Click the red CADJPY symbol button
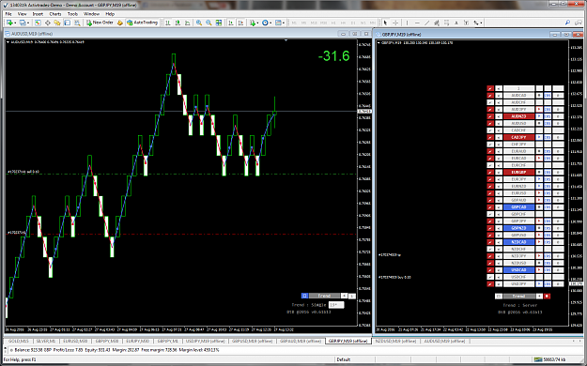 point(518,137)
